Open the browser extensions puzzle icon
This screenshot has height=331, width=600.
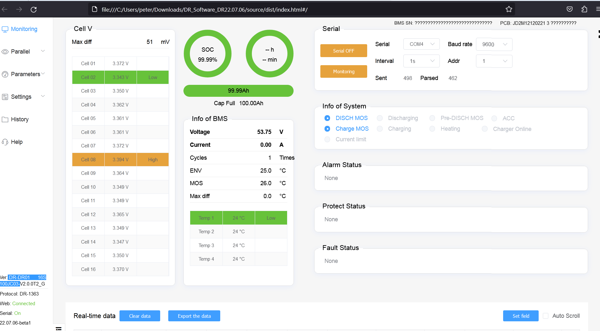[x=584, y=9]
